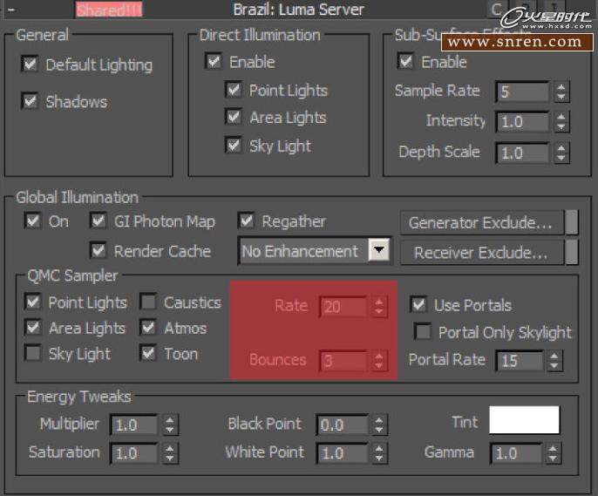The width and height of the screenshot is (598, 496).
Task: Toggle the General Shadows checkbox
Action: click(31, 101)
